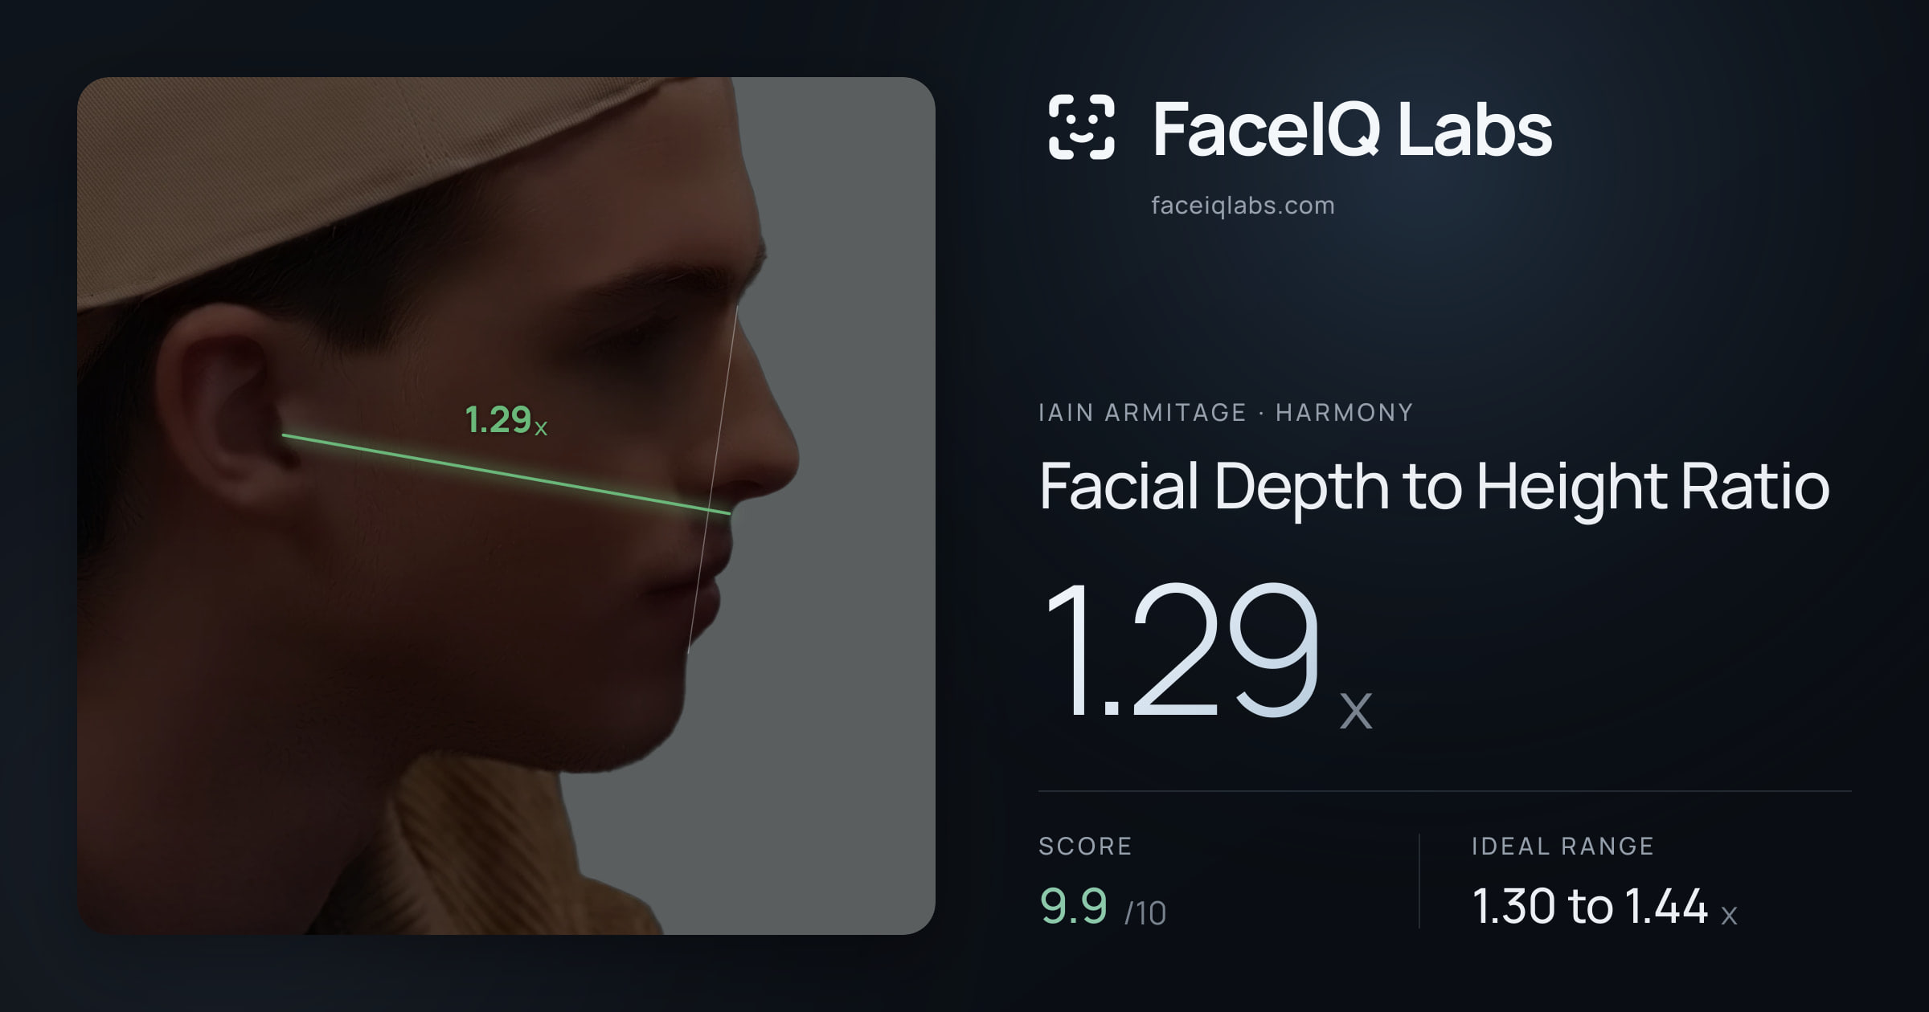Click the SCORE label

(1085, 846)
